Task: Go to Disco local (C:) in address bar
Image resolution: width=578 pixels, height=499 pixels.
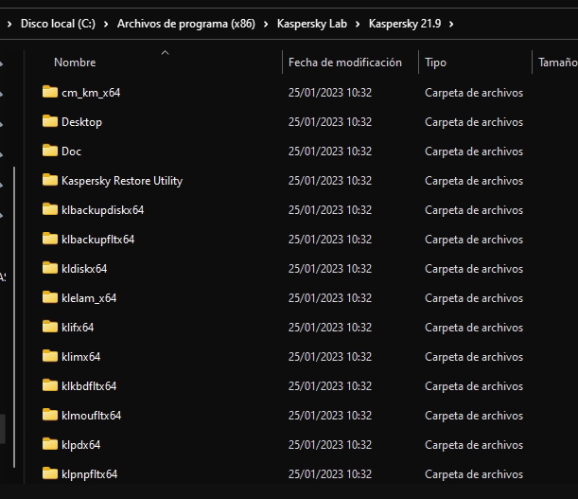Action: tap(58, 24)
